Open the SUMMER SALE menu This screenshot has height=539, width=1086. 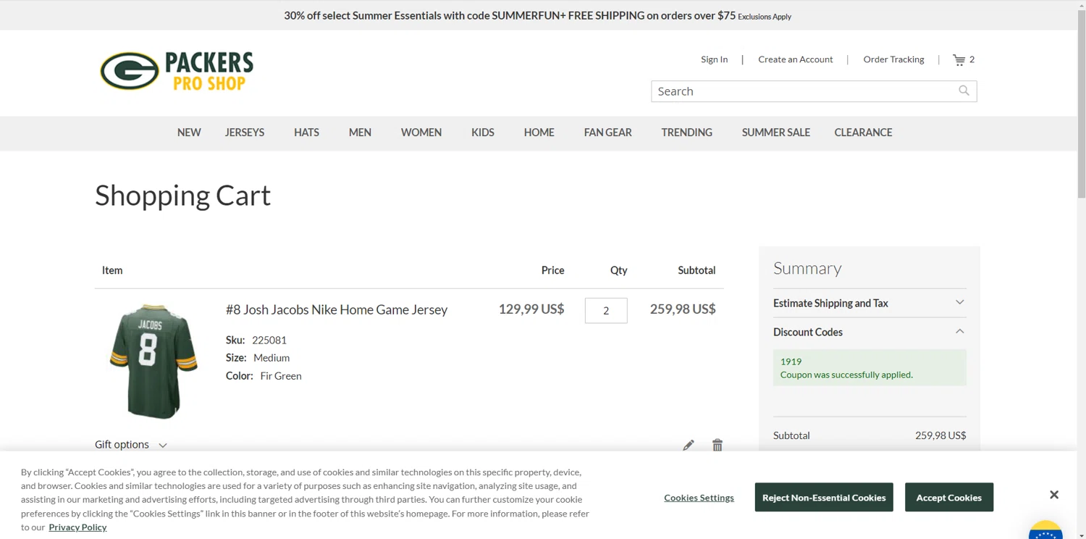coord(776,133)
